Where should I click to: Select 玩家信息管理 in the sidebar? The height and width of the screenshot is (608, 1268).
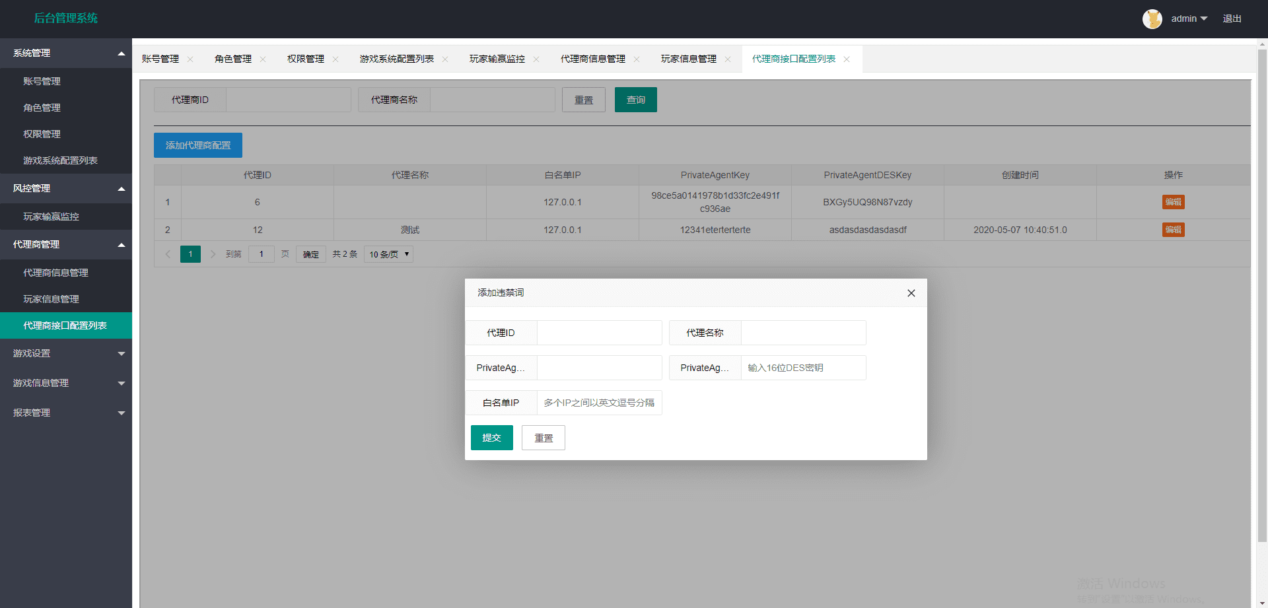point(51,299)
